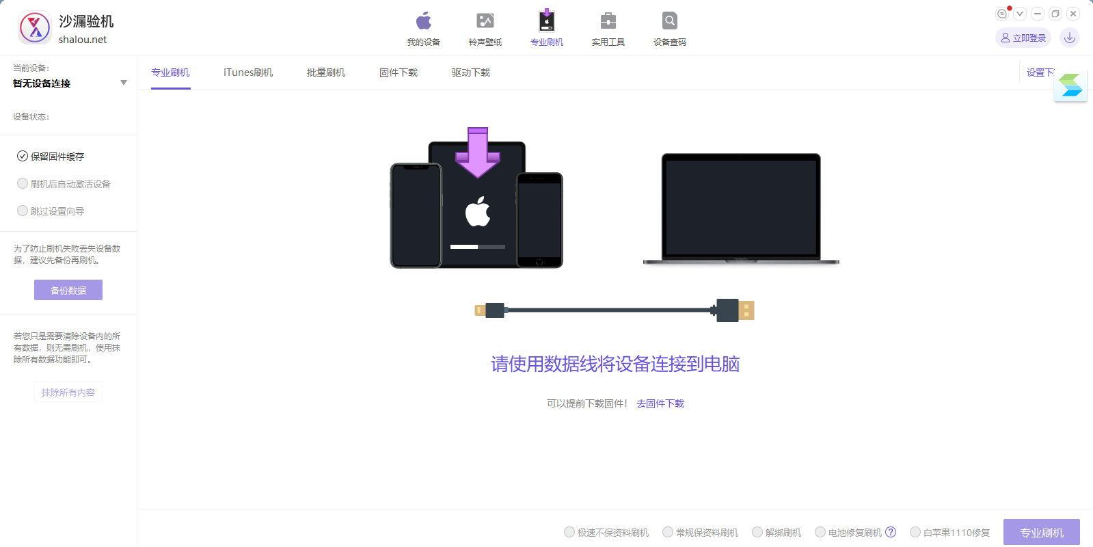Click the battery repair help question mark
Screen dimensions: 1093x547
891,532
